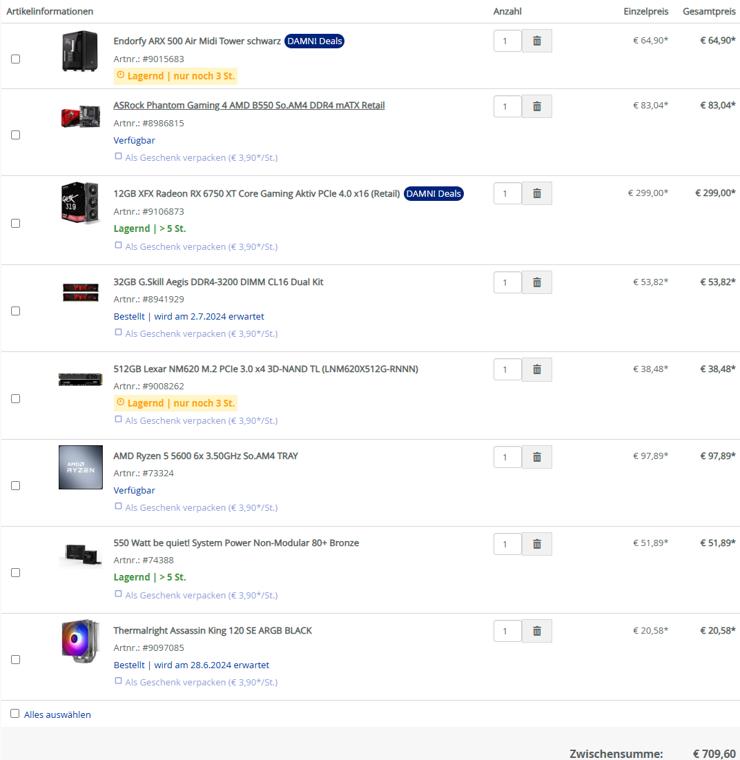This screenshot has width=740, height=760.
Task: Enable gift wrapping for AMD Ryzen 5 5600
Action: [118, 506]
